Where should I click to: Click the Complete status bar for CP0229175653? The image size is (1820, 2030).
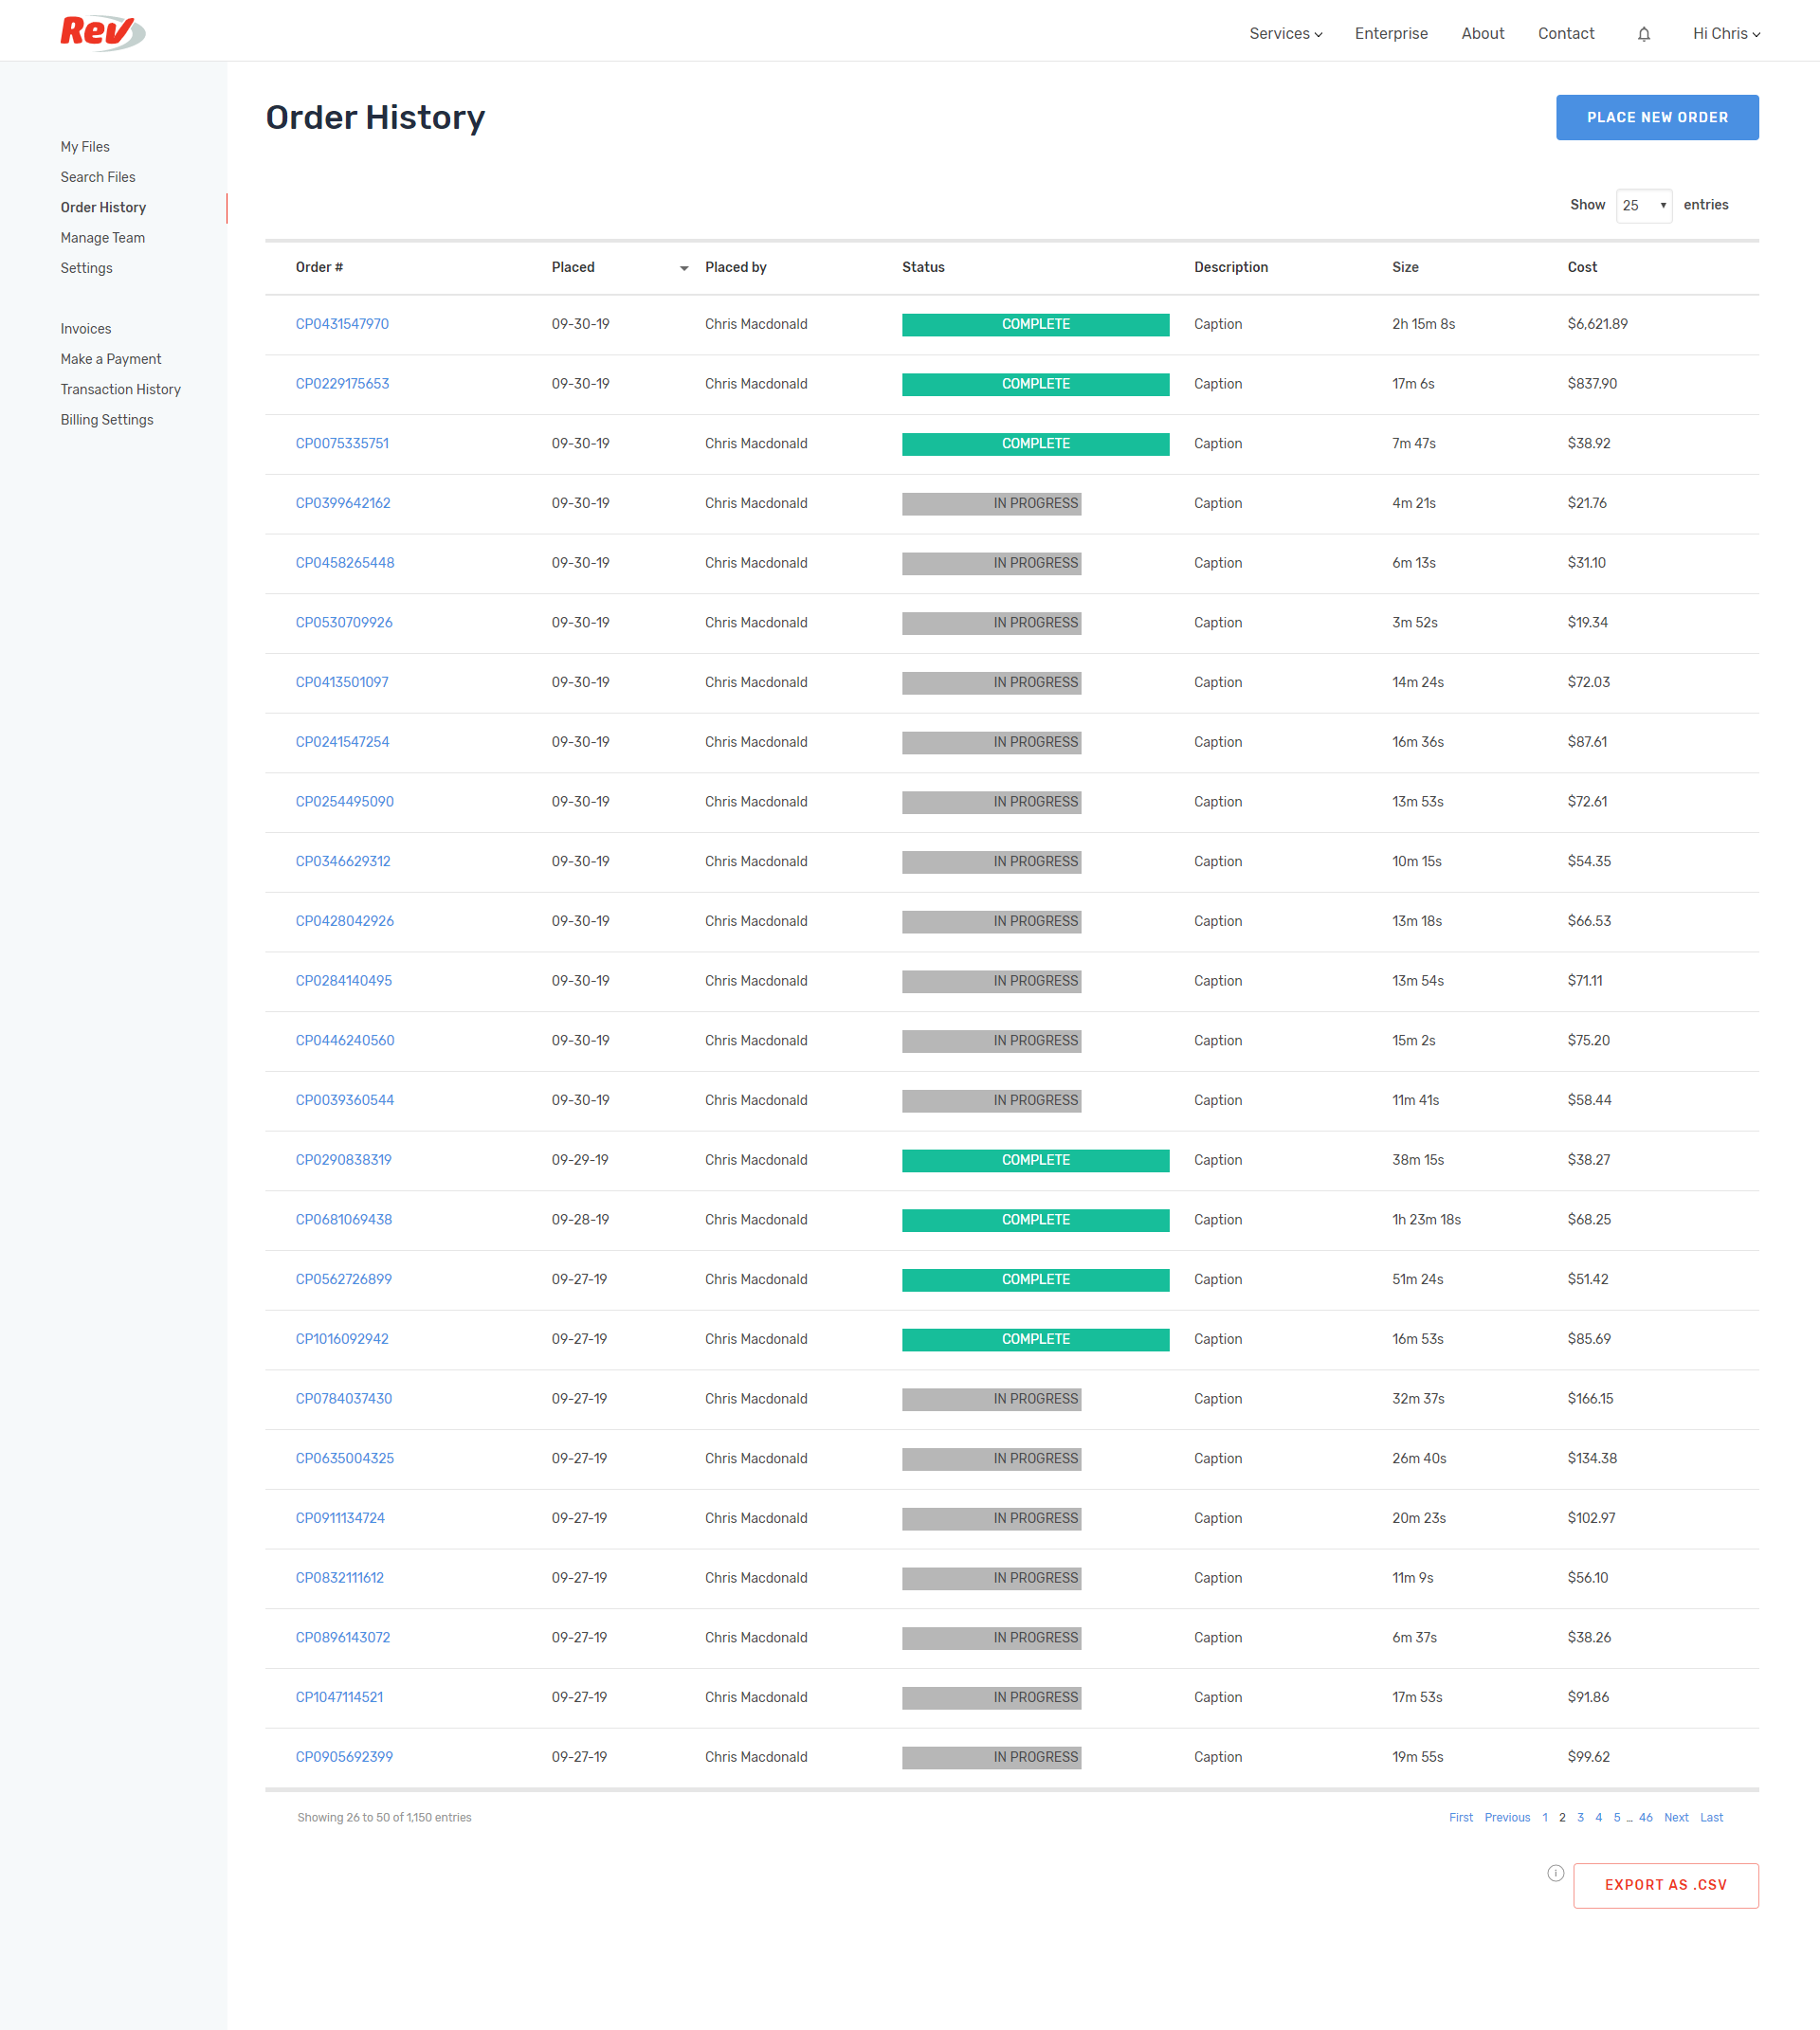(x=1035, y=384)
